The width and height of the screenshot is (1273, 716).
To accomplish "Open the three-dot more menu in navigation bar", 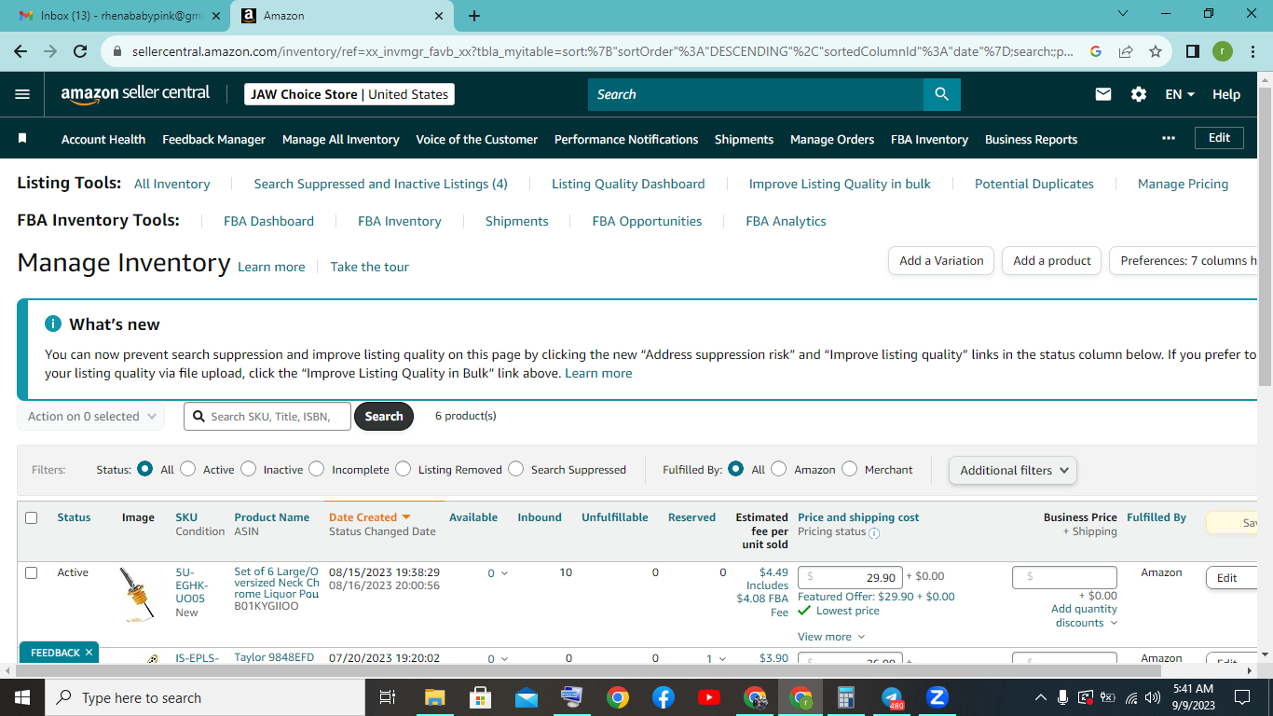I will 1169,138.
